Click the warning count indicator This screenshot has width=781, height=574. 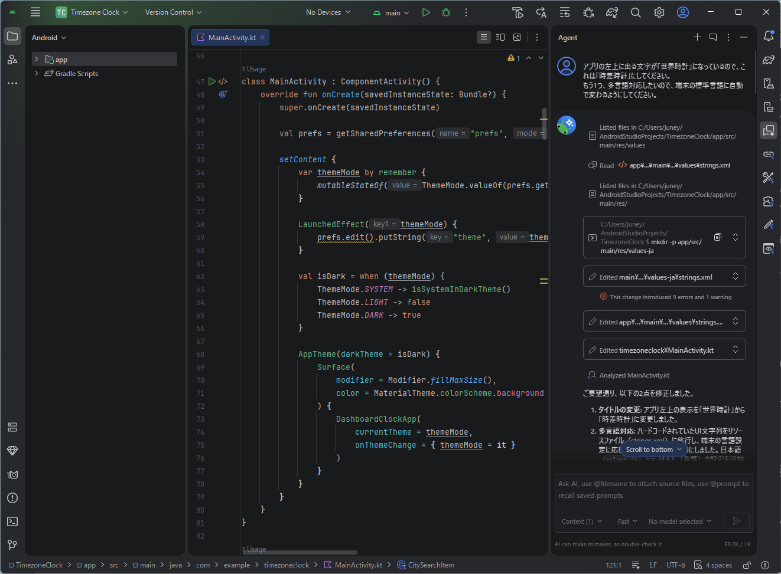tap(513, 58)
